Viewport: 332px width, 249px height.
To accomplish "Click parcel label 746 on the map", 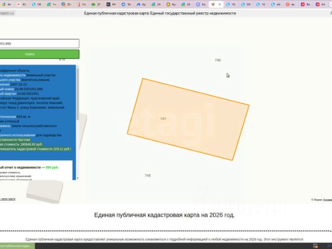I will [218, 60].
